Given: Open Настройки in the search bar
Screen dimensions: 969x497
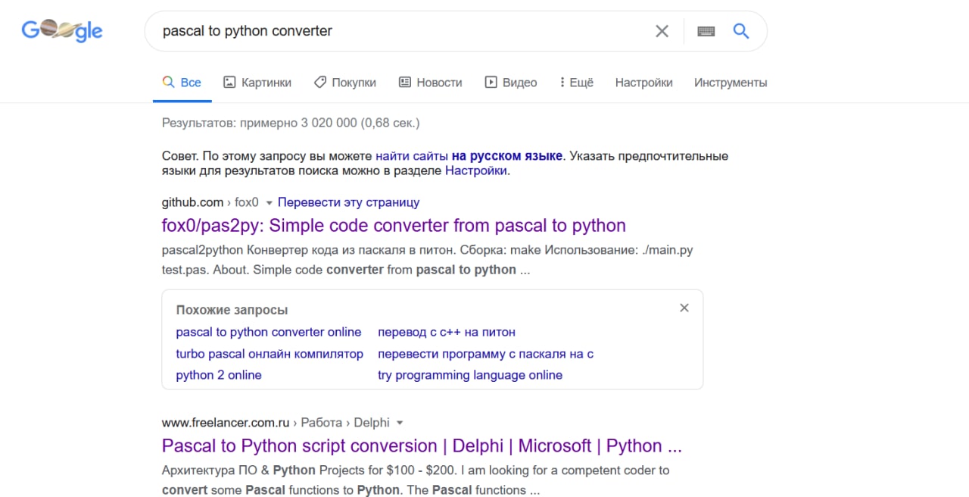Looking at the screenshot, I should (643, 83).
